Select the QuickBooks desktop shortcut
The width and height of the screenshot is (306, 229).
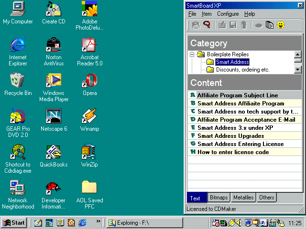coord(54,156)
